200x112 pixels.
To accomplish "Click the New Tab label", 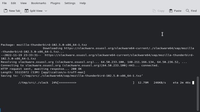I will tap(15, 11).
